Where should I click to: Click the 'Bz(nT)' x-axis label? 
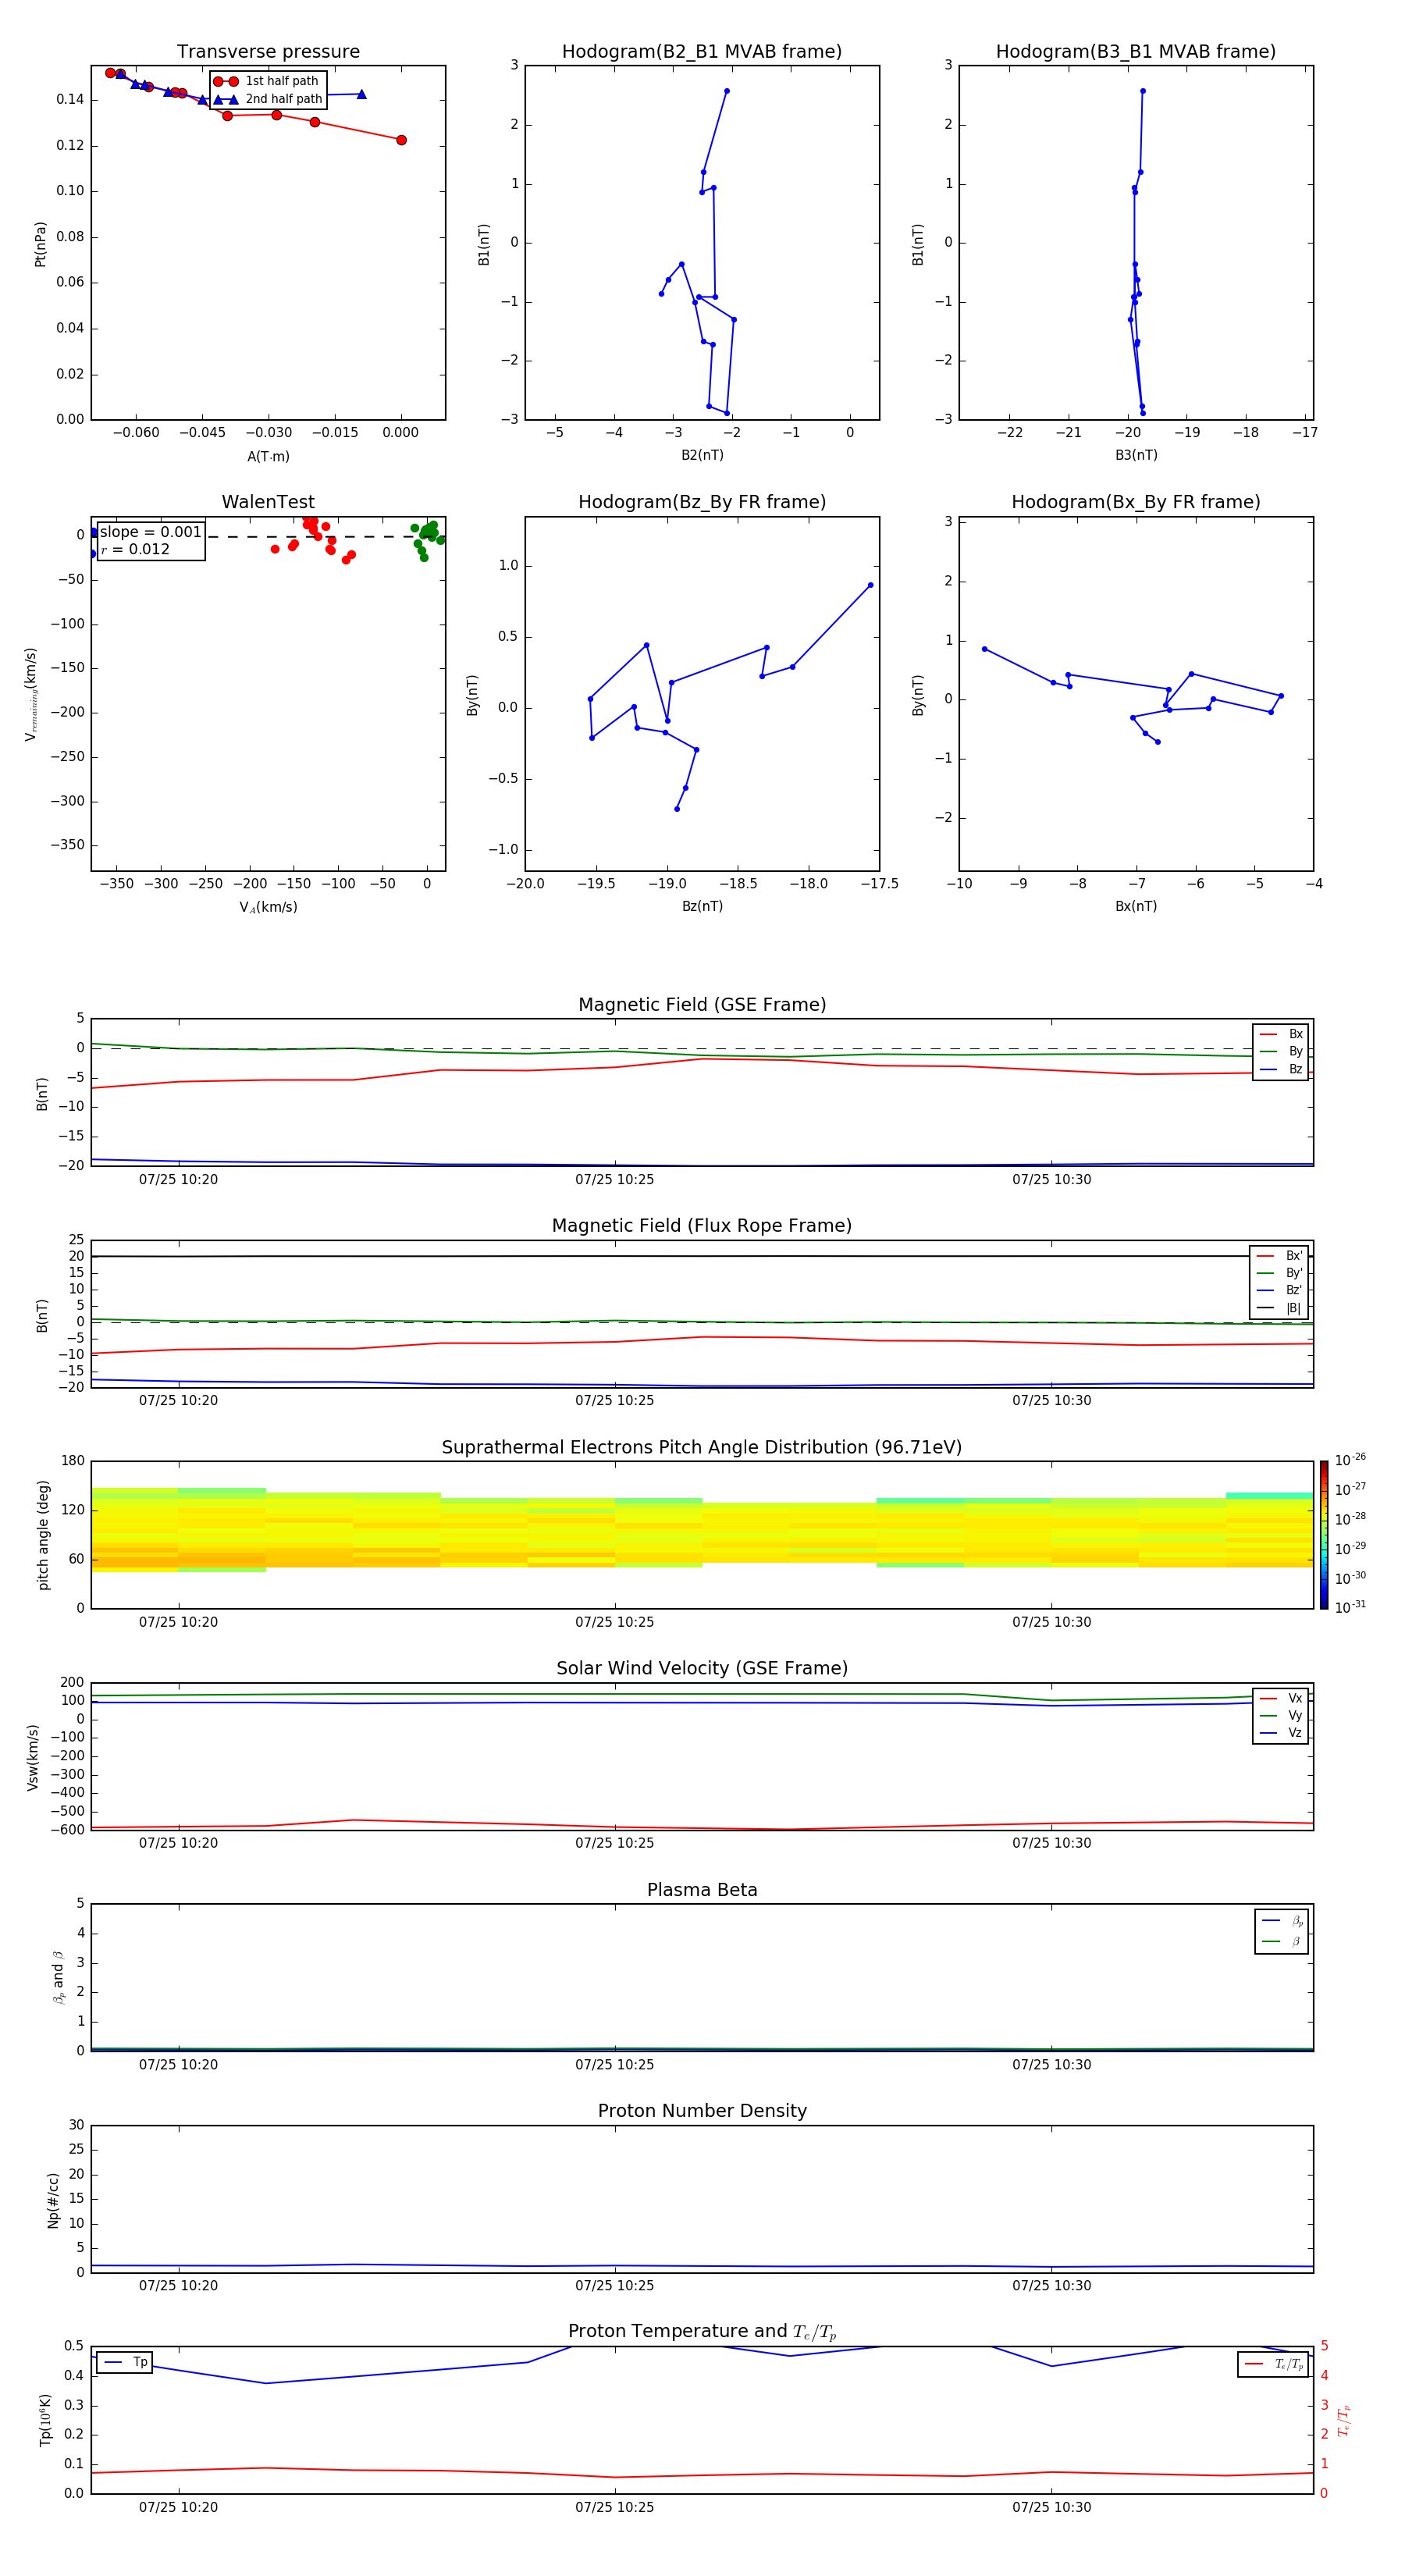(x=702, y=906)
